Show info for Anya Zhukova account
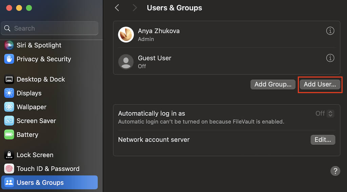347x192 pixels. click(330, 31)
